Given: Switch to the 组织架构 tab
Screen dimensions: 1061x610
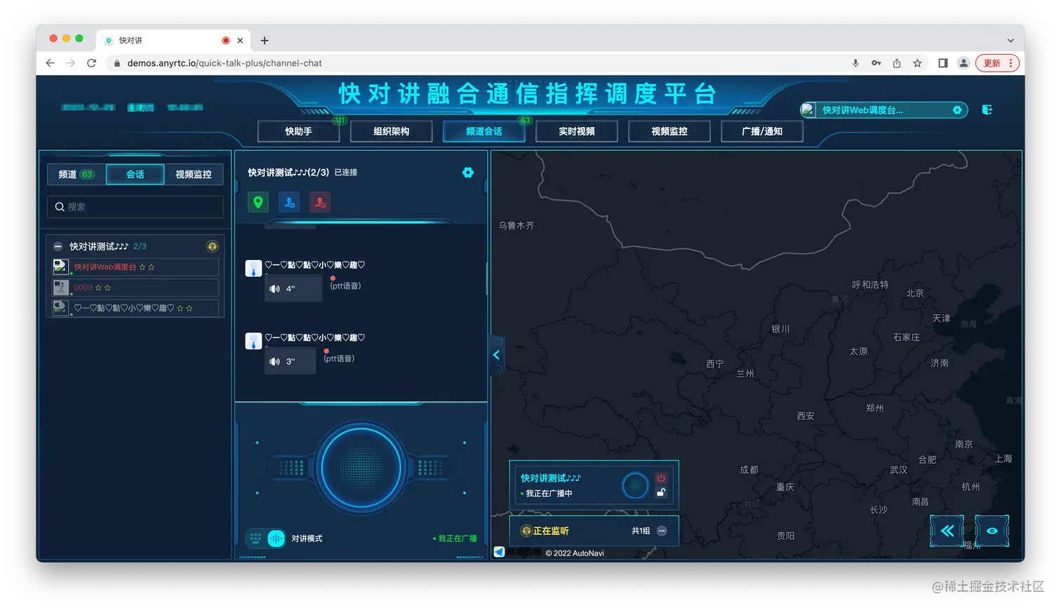Looking at the screenshot, I should pyautogui.click(x=391, y=131).
